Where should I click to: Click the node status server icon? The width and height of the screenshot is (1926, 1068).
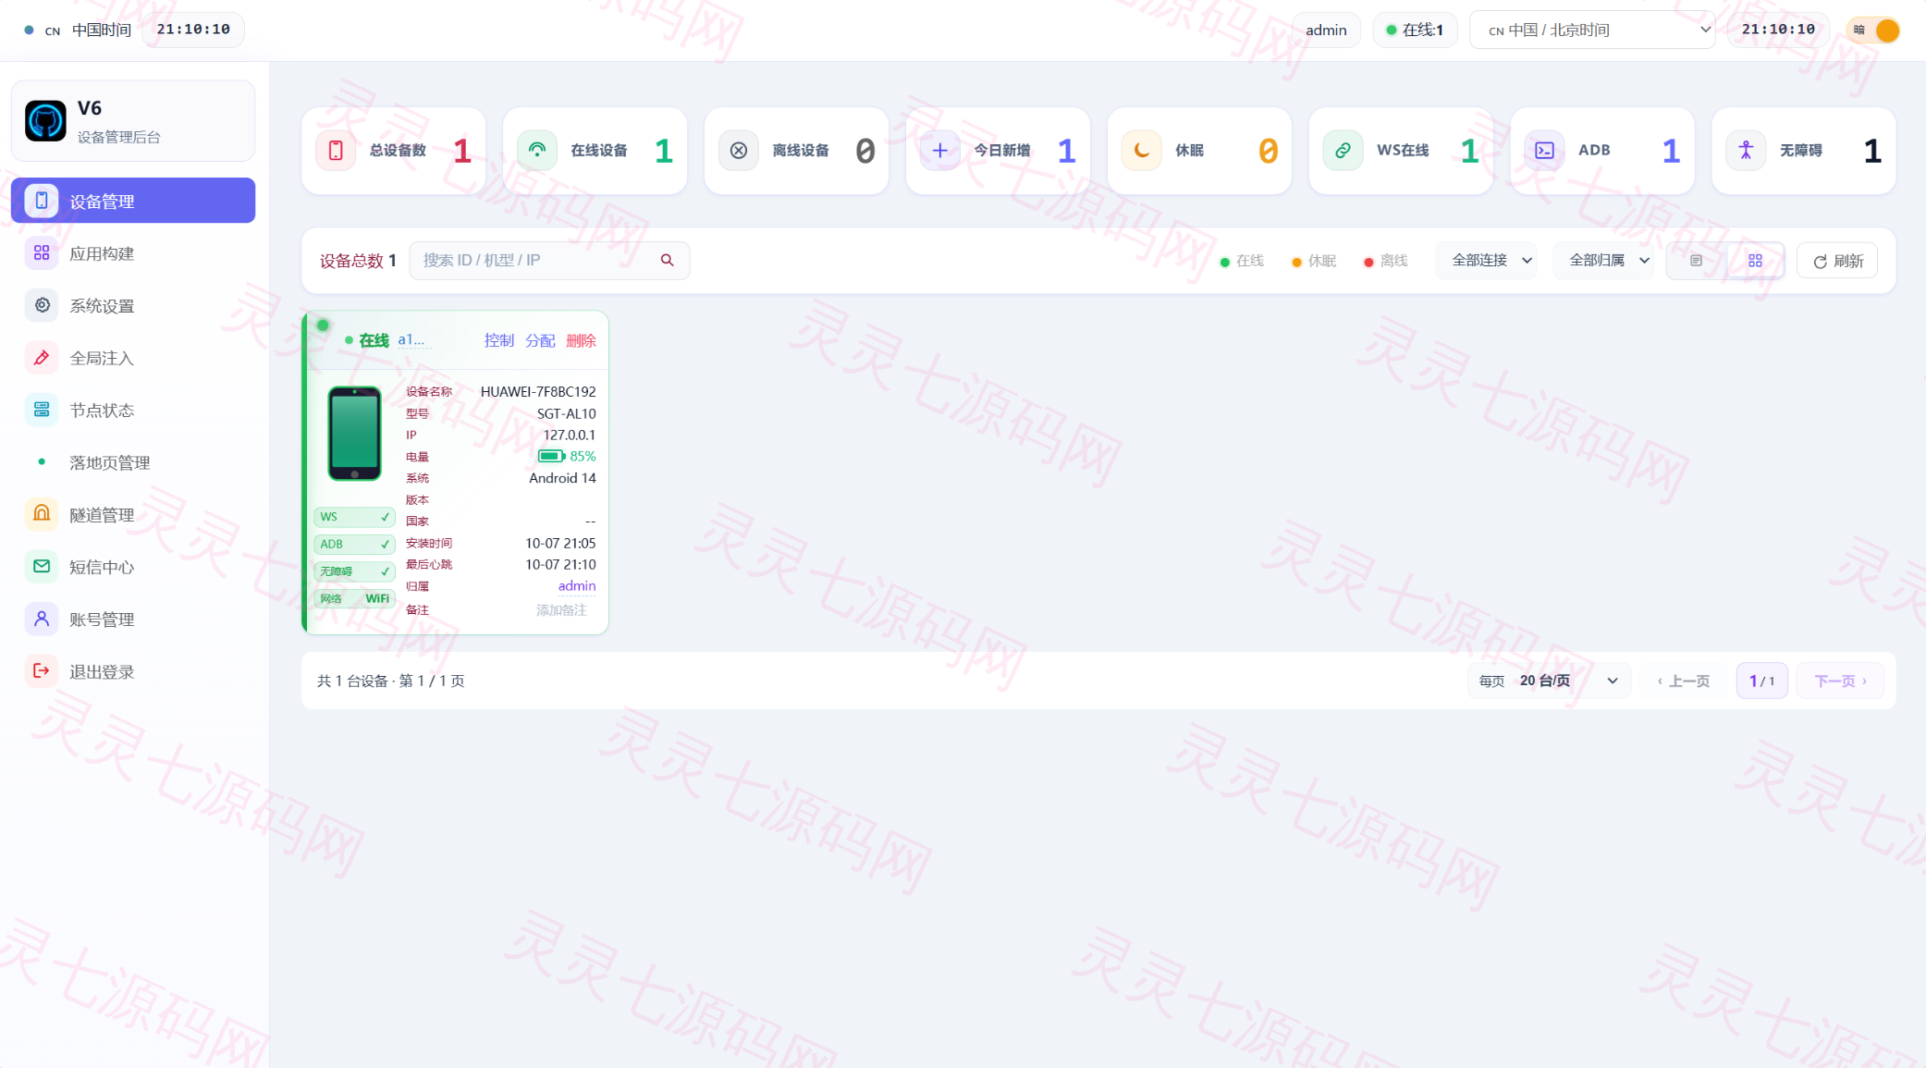[x=42, y=410]
